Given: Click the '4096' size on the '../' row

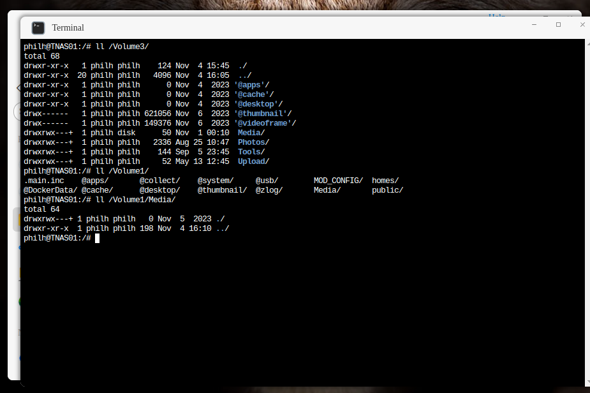Looking at the screenshot, I should point(162,75).
